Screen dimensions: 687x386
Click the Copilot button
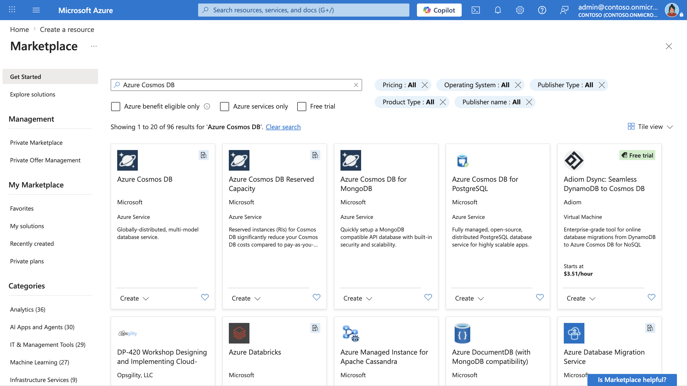click(x=439, y=10)
